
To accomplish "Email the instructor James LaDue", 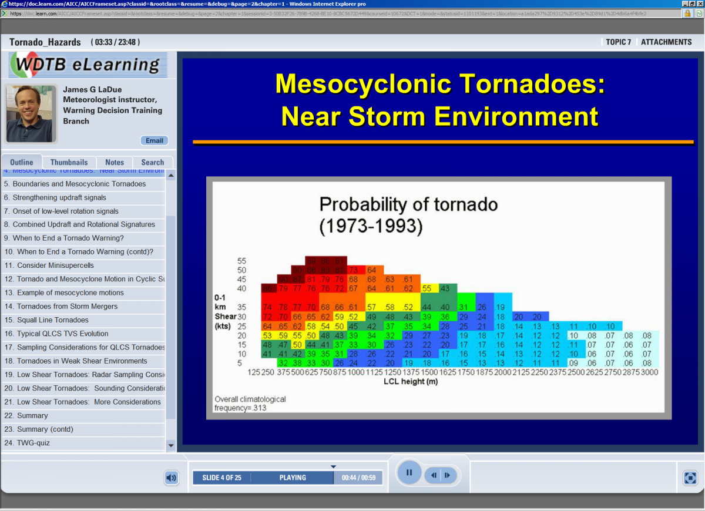I will [155, 140].
